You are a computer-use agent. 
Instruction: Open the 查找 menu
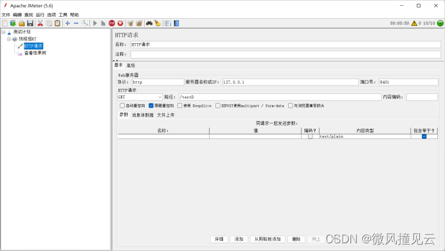coord(29,15)
